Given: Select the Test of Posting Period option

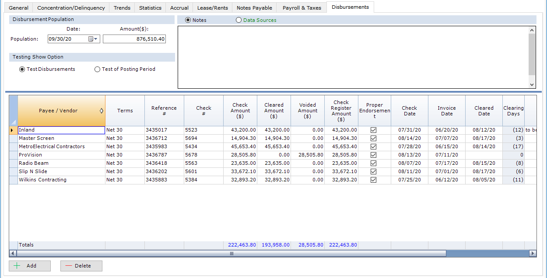Looking at the screenshot, I should (98, 69).
